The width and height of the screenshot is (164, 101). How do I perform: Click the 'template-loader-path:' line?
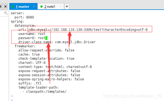pyautogui.click(x=39, y=88)
